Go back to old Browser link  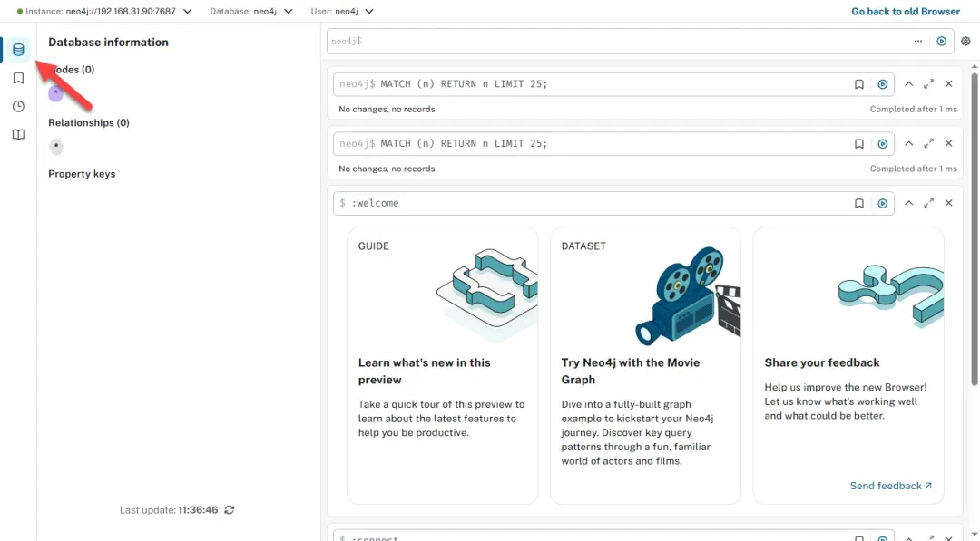(x=906, y=11)
